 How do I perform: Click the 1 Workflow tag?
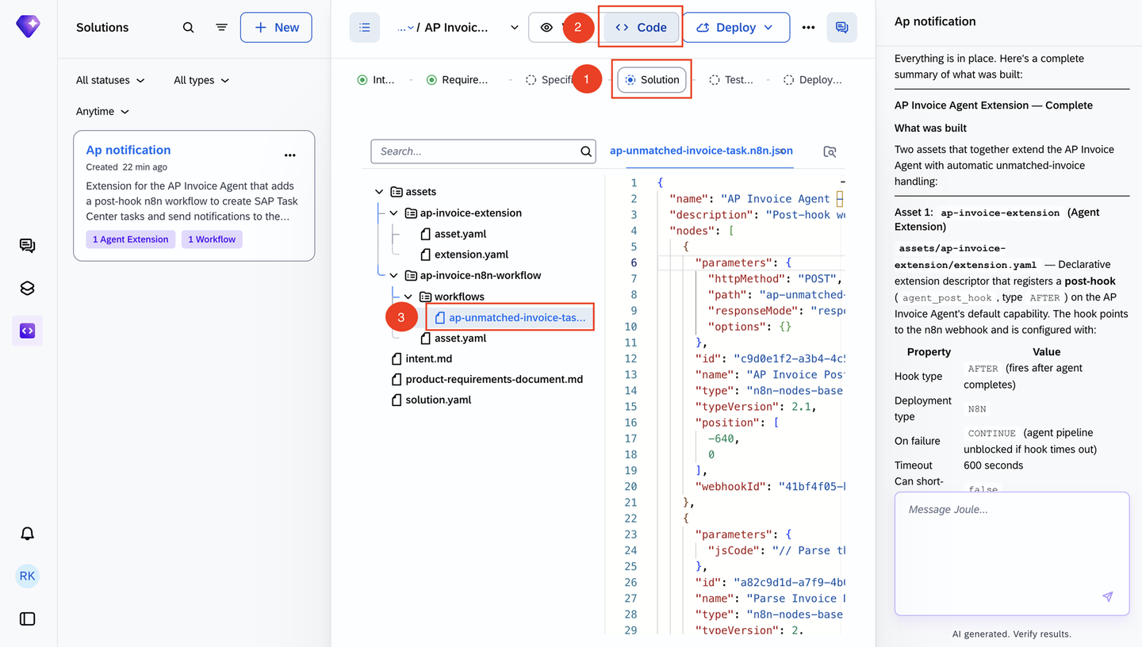[x=212, y=239]
